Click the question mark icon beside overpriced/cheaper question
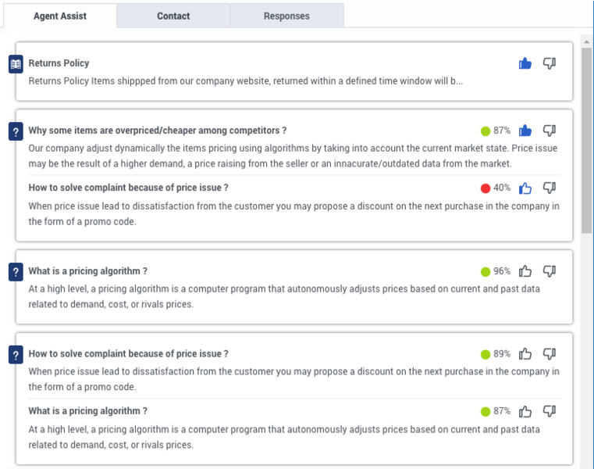 pyautogui.click(x=16, y=131)
